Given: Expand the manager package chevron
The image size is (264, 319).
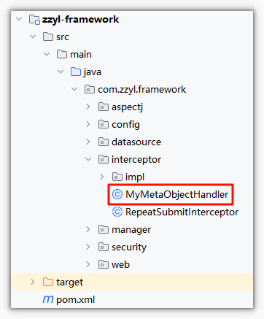Looking at the screenshot, I should (88, 229).
